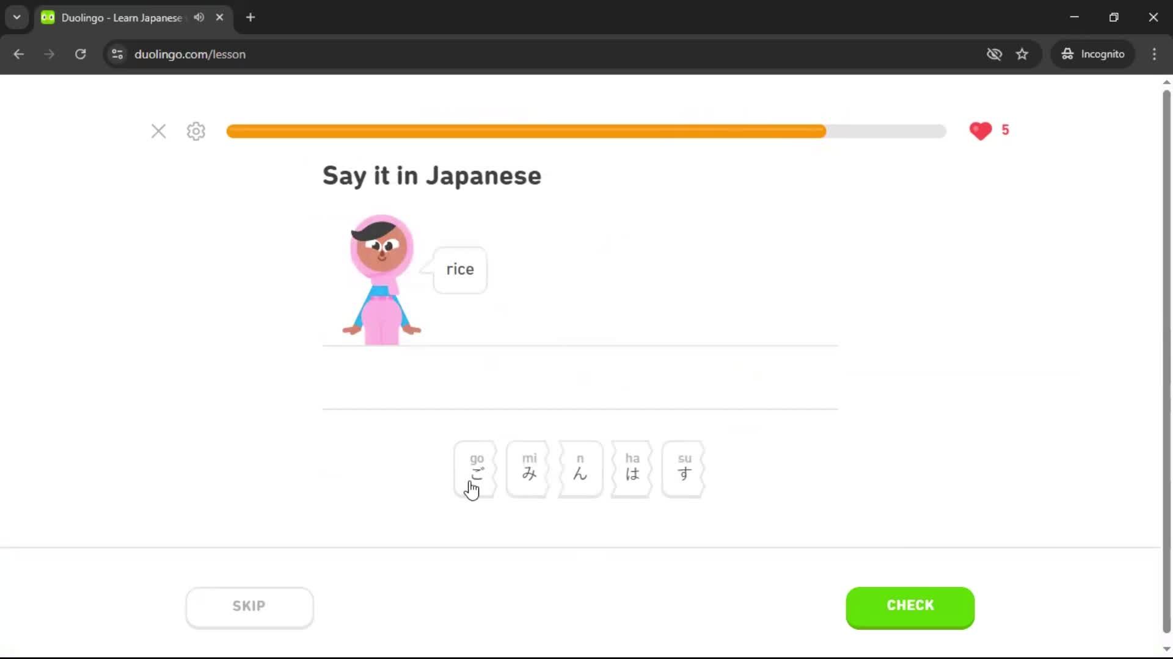Screen dimensions: 1173x659
Task: Open a new browser tab
Action: (250, 17)
